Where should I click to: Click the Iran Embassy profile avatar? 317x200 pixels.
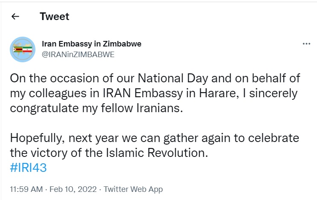tap(23, 49)
